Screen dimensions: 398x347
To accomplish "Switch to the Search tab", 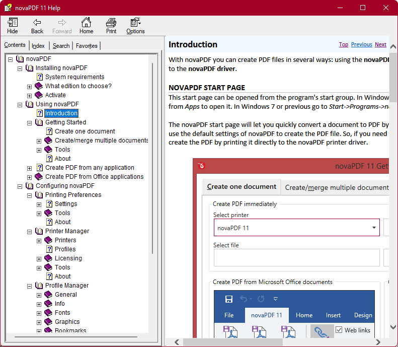I will click(x=61, y=46).
